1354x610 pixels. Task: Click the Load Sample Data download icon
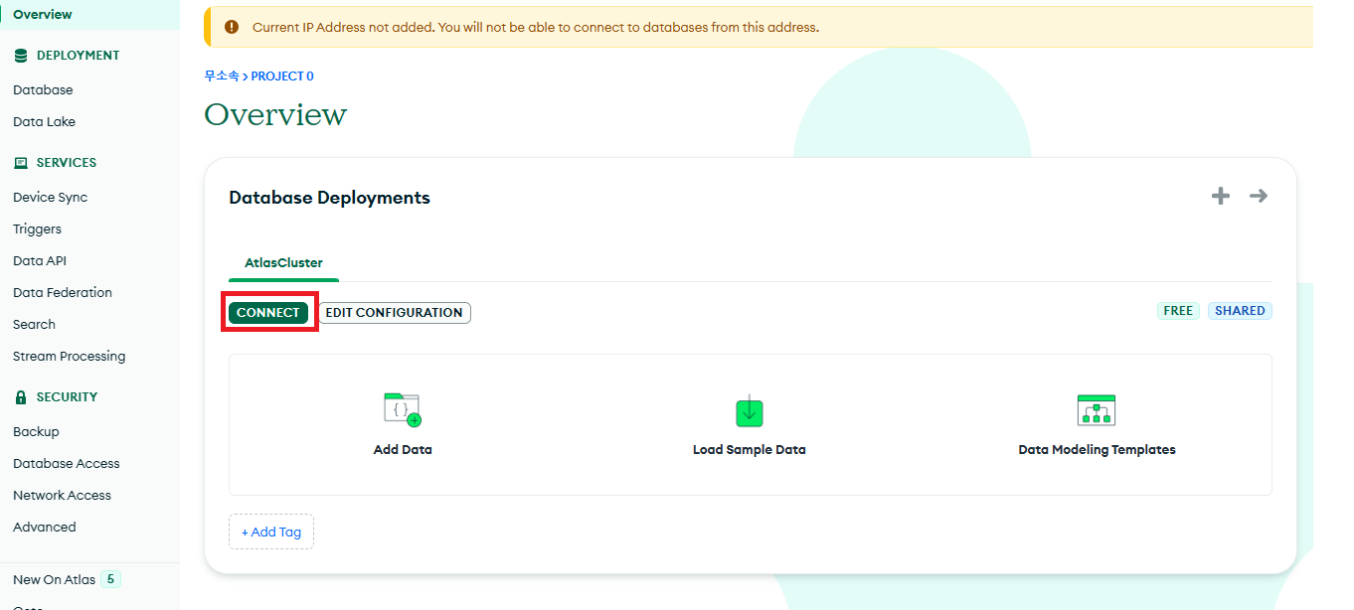[750, 410]
